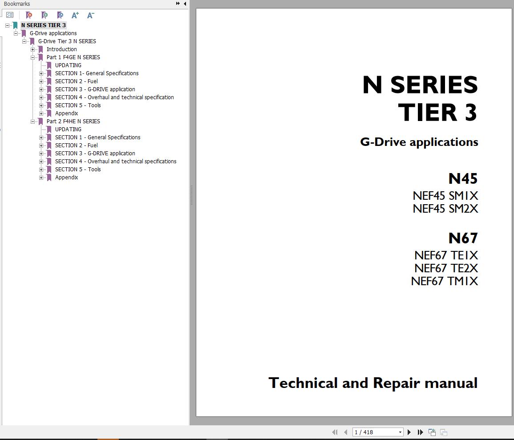The width and height of the screenshot is (514, 440).
Task: Go to the next page arrow
Action: [x=409, y=432]
